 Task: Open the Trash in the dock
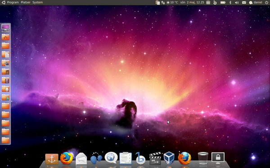[x=203, y=159]
